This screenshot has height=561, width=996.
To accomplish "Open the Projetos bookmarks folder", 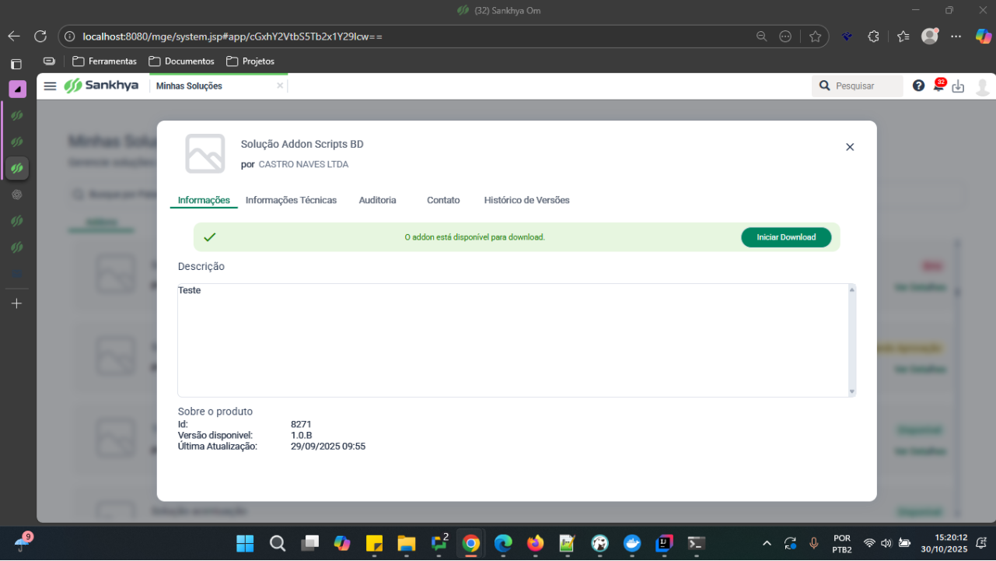I will (x=250, y=61).
